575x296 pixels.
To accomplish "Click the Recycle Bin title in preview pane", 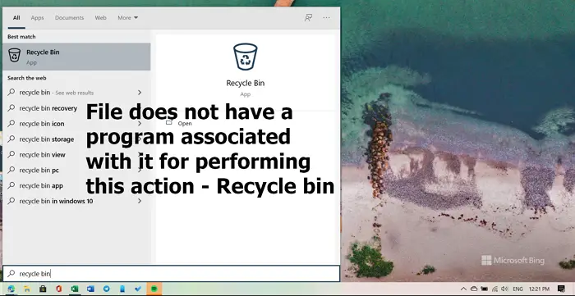I will click(246, 83).
